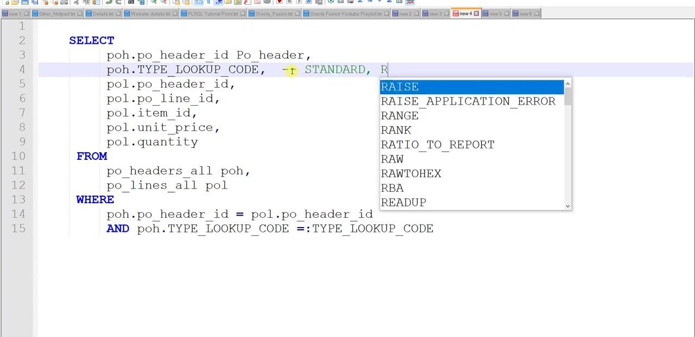Switch to the new 3 tab
The image size is (695, 337).
coord(435,14)
